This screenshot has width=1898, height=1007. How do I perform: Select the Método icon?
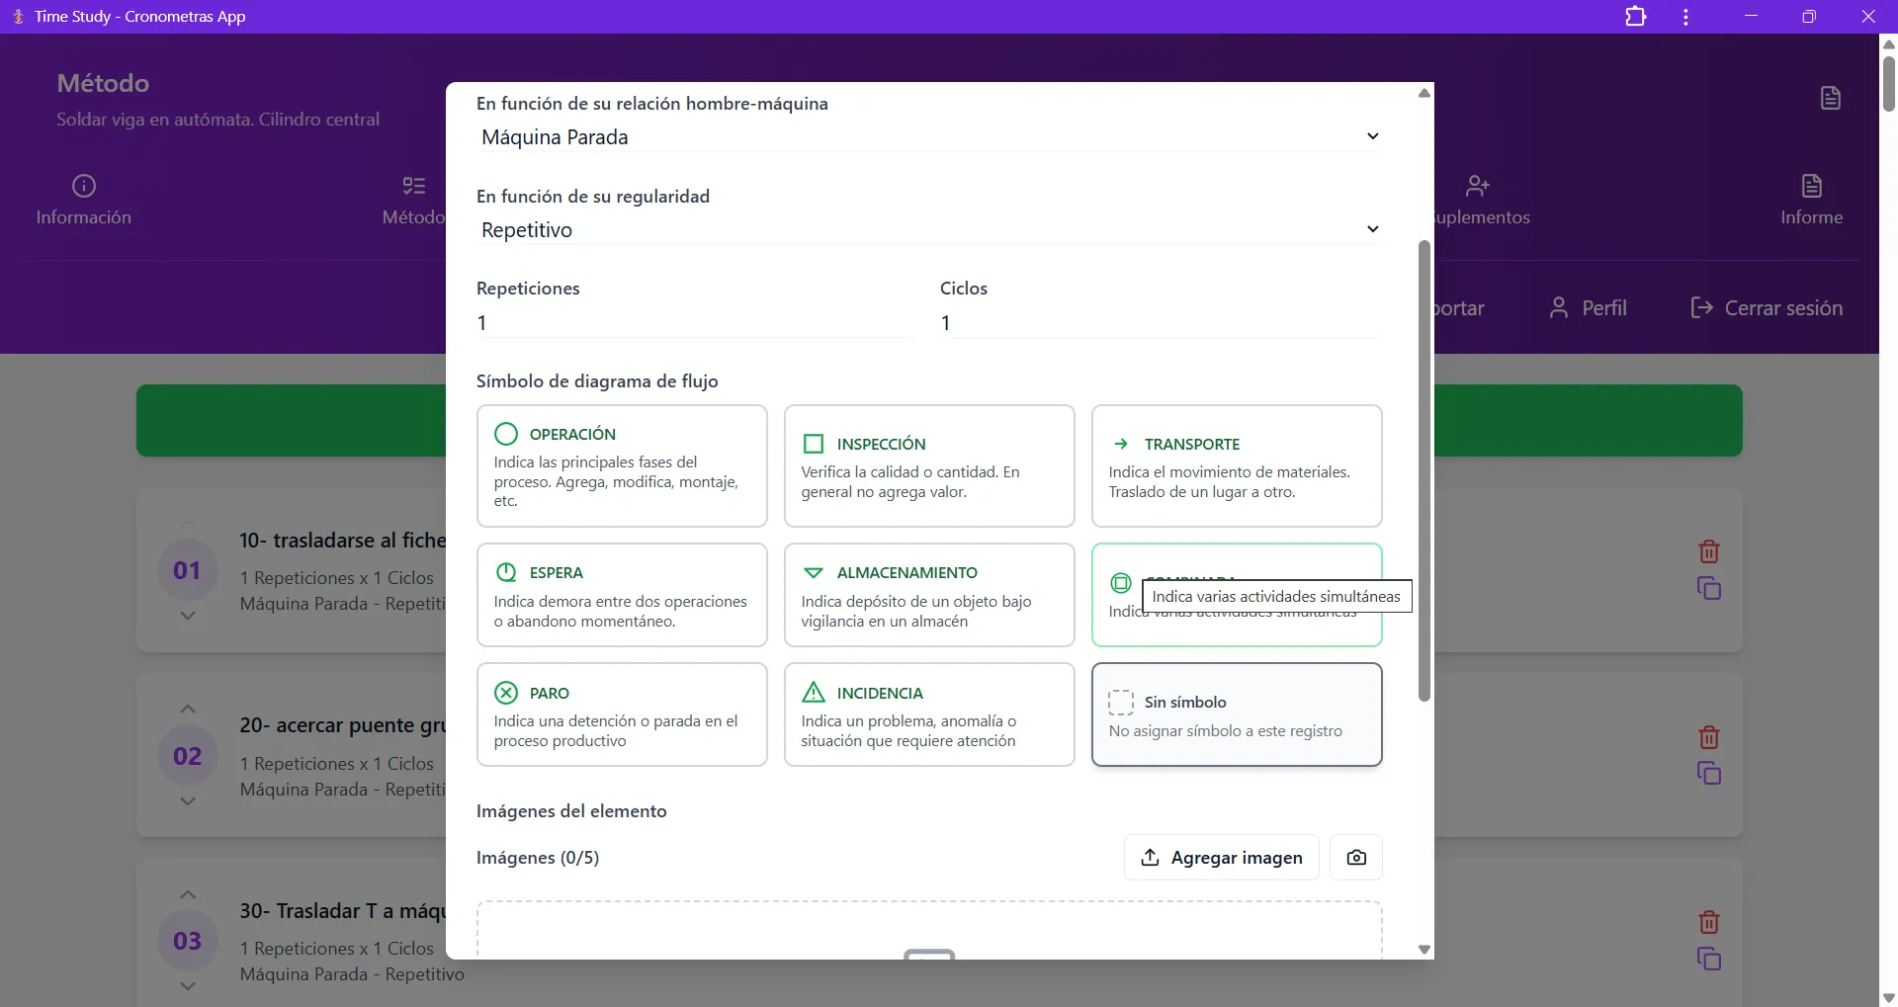[x=412, y=200]
